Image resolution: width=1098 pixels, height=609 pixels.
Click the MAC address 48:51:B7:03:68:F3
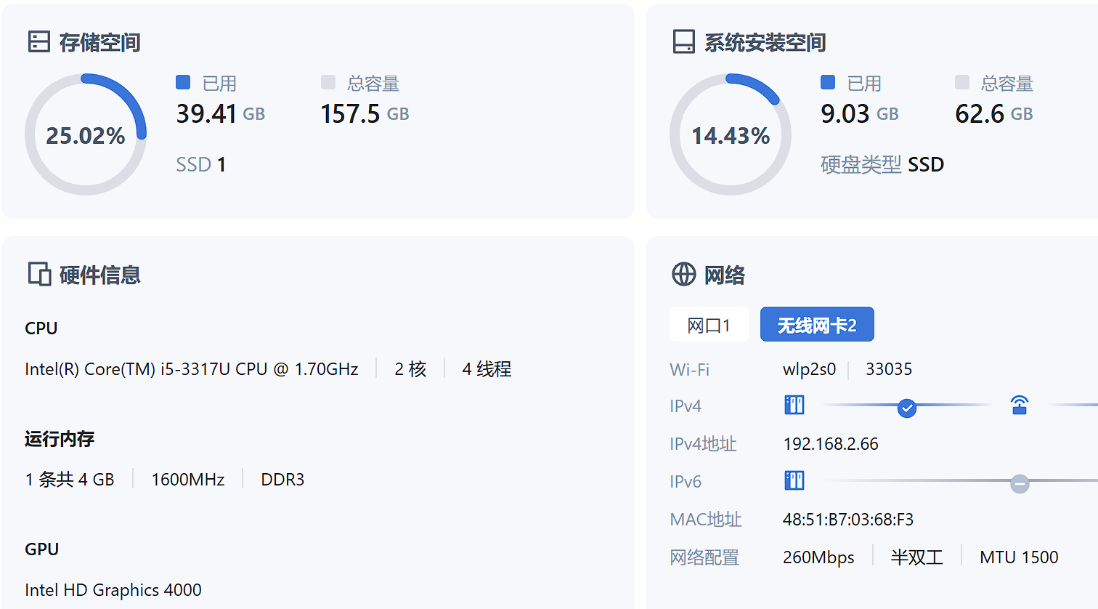[x=848, y=520]
